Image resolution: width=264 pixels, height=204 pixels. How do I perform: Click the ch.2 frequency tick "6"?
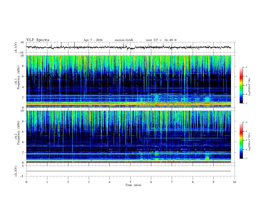[x=23, y=132]
